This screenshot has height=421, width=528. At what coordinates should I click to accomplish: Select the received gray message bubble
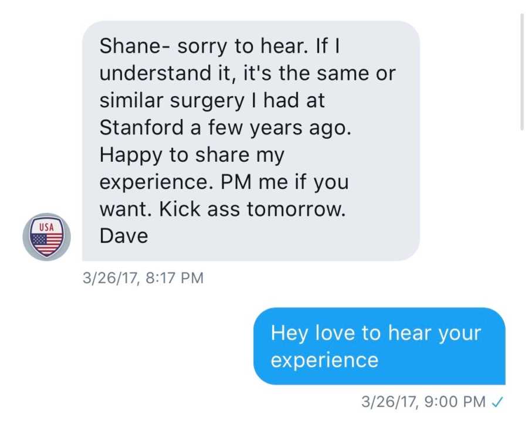pyautogui.click(x=251, y=141)
